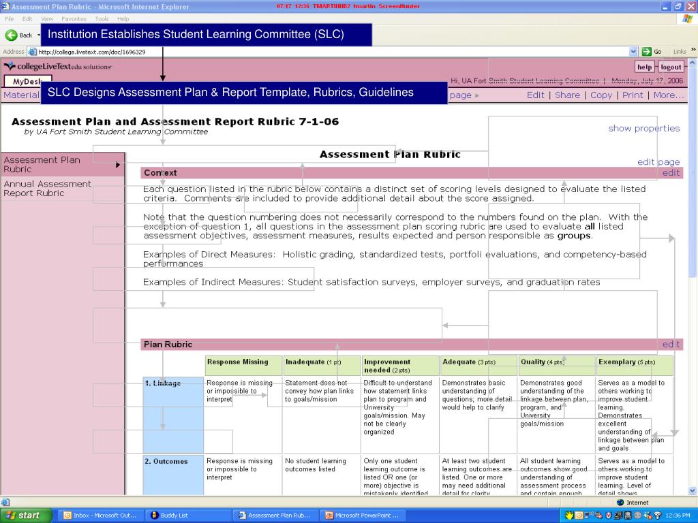Click the green Go arrow button

[646, 52]
